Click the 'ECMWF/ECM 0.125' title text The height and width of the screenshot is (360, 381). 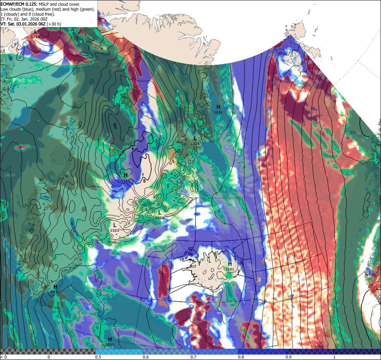[19, 4]
